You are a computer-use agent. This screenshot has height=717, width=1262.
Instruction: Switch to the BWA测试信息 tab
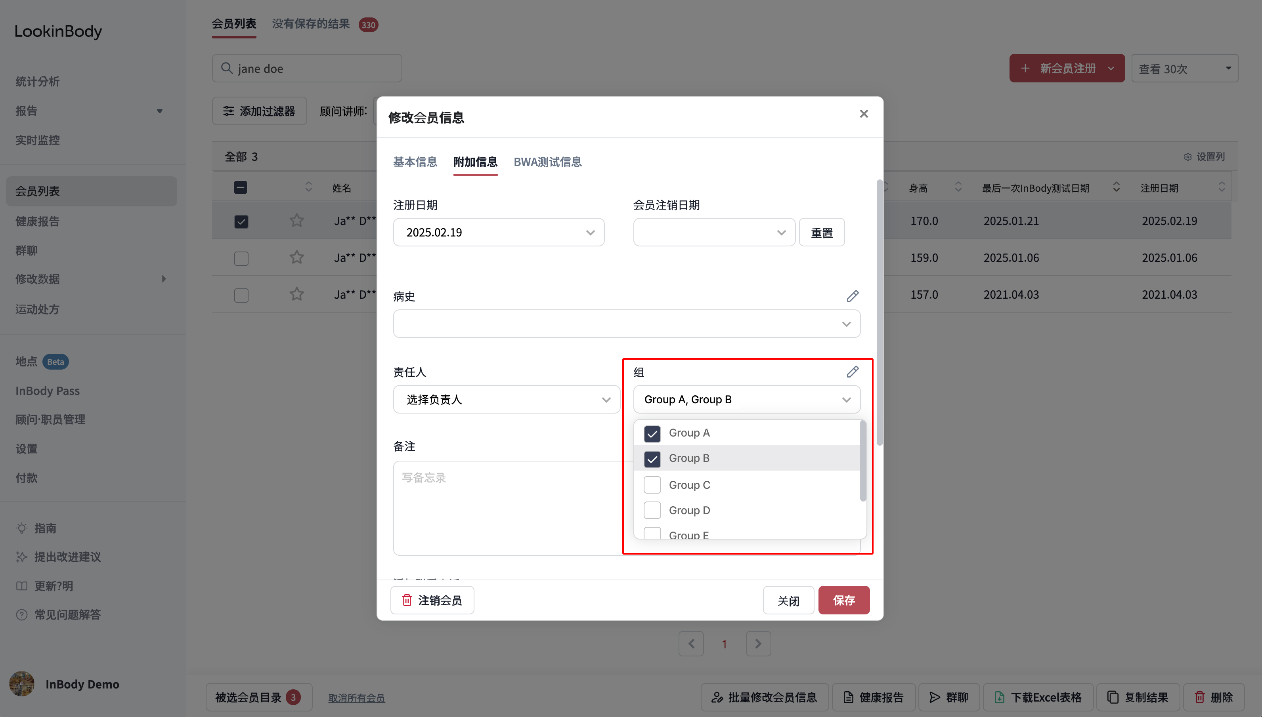(547, 162)
